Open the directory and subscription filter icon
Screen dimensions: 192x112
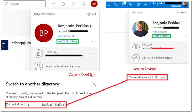click(x=116, y=4)
